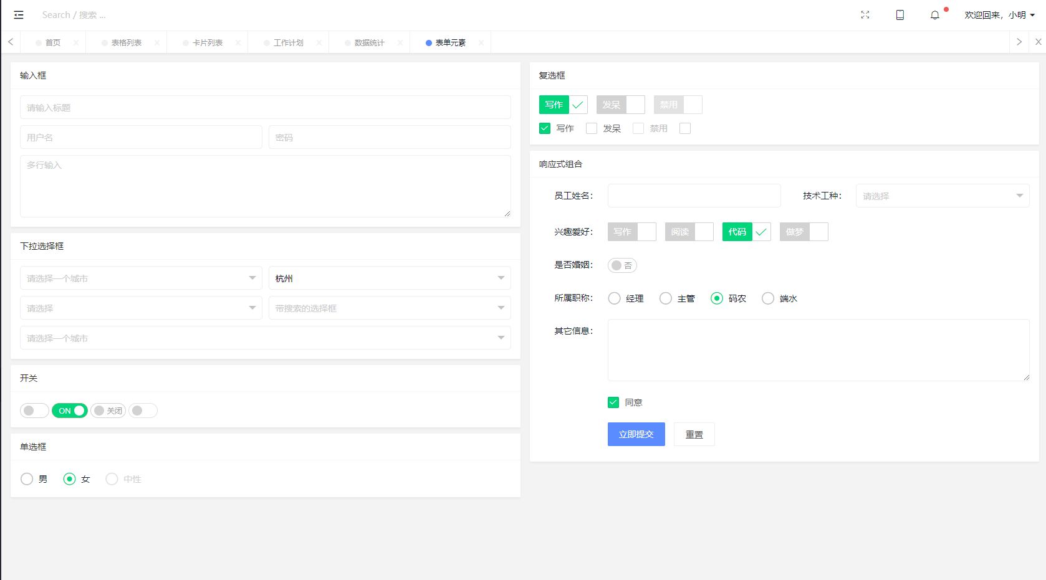Toggle the 是否婚姻 switch
The width and height of the screenshot is (1046, 580).
(622, 265)
